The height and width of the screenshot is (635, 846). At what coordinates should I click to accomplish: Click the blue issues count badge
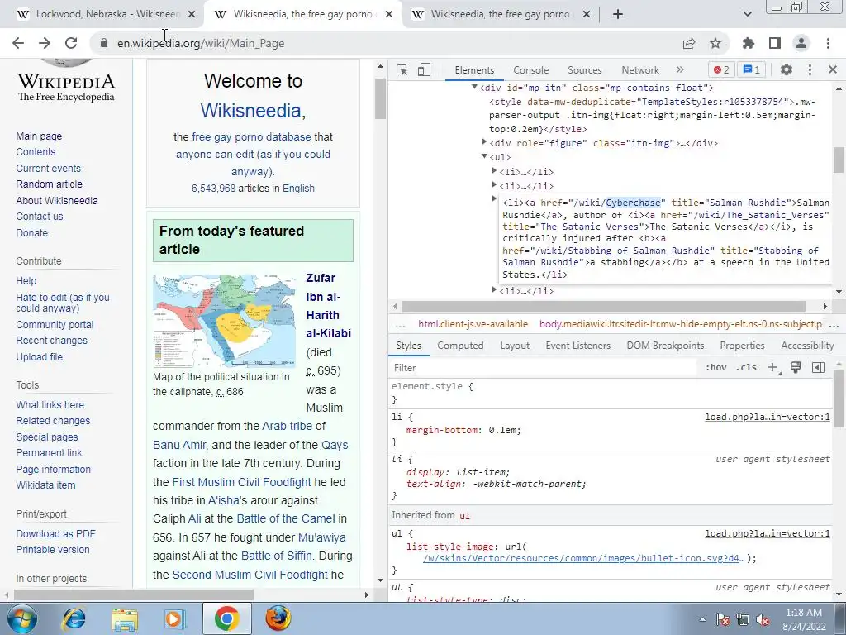pos(752,69)
